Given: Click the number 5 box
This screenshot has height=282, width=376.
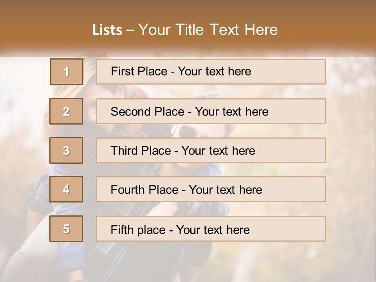Looking at the screenshot, I should click(x=66, y=229).
